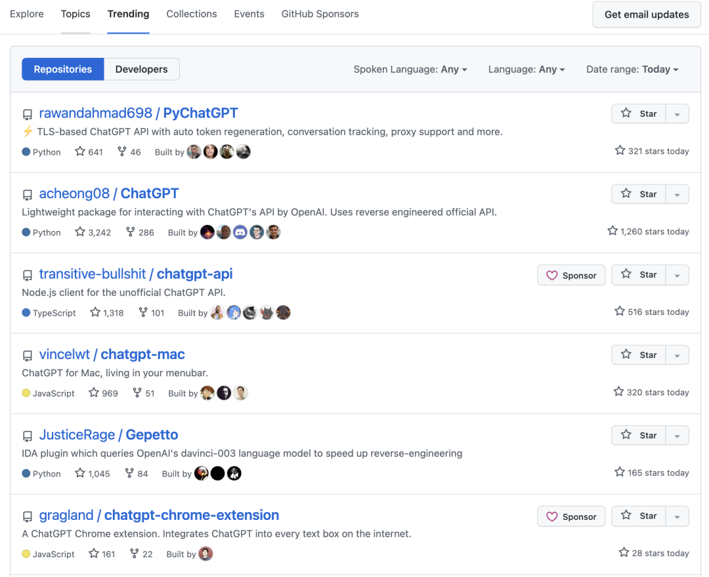
Task: Click the sole contributor avatar of chatgpt-chrome-extension
Action: click(x=205, y=554)
